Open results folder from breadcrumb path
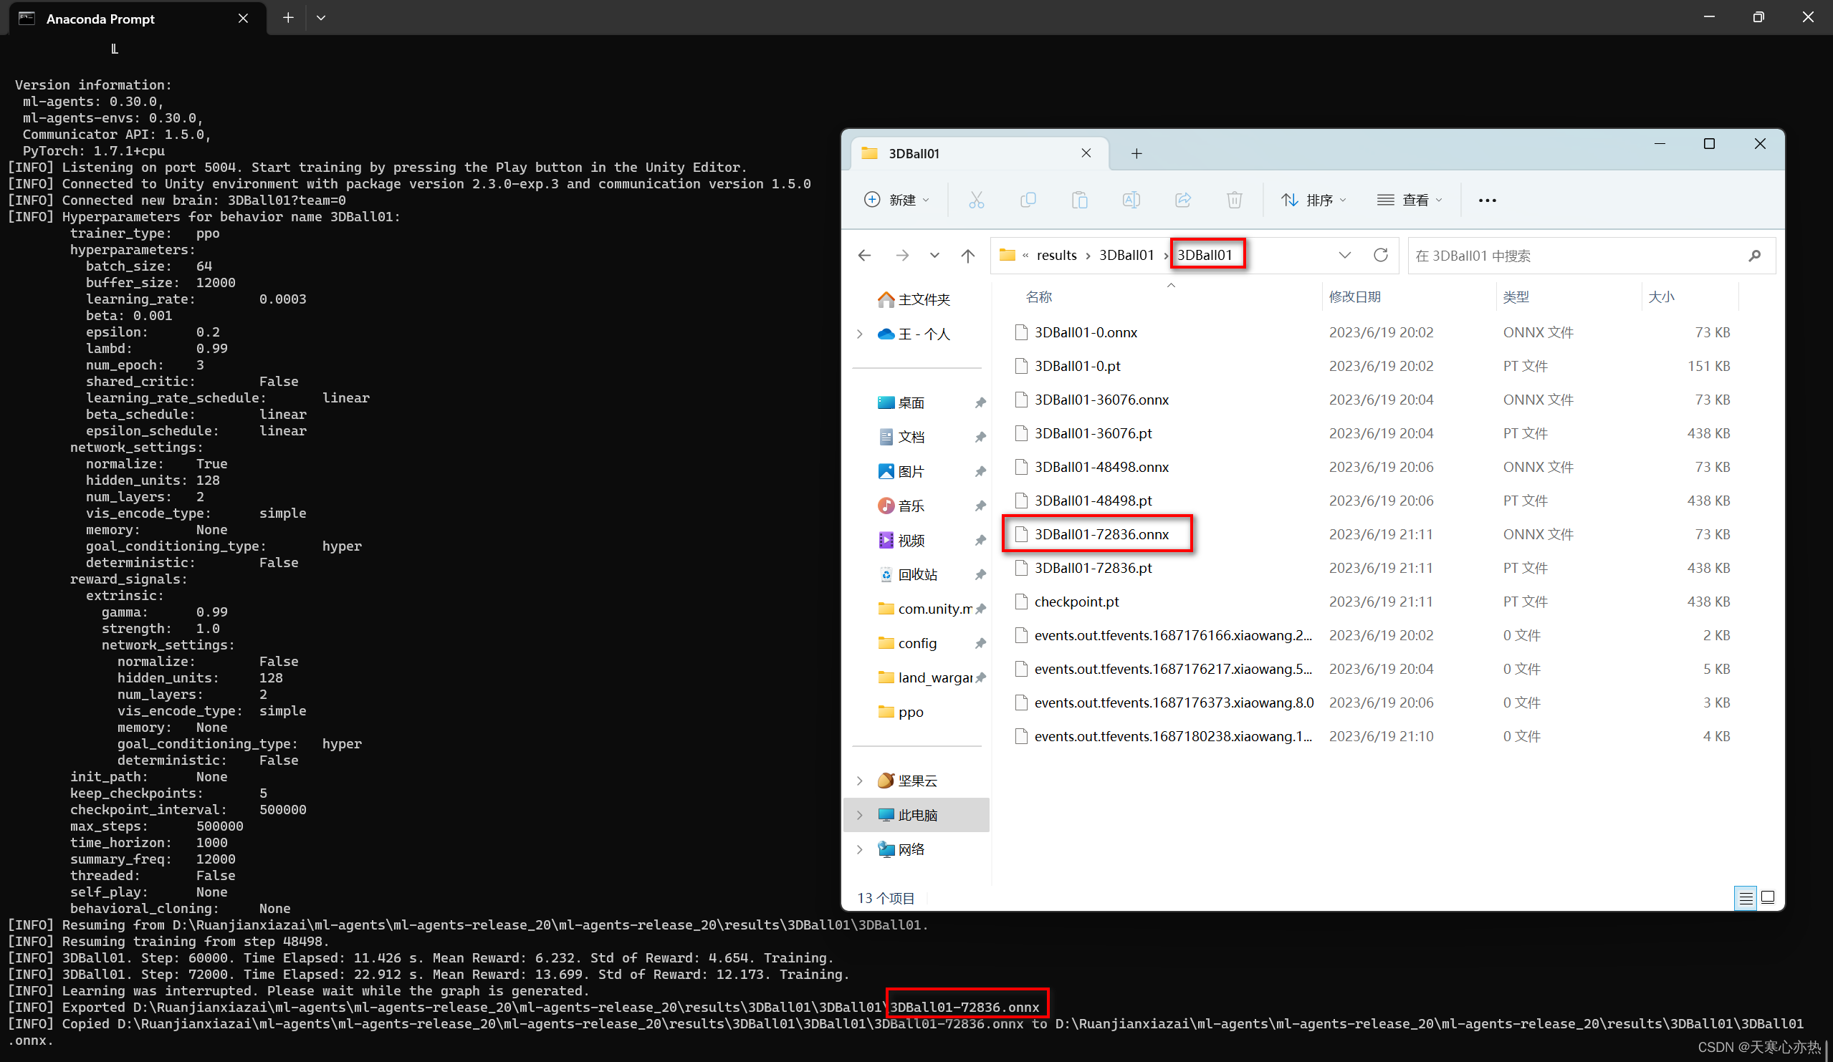 [x=1056, y=255]
